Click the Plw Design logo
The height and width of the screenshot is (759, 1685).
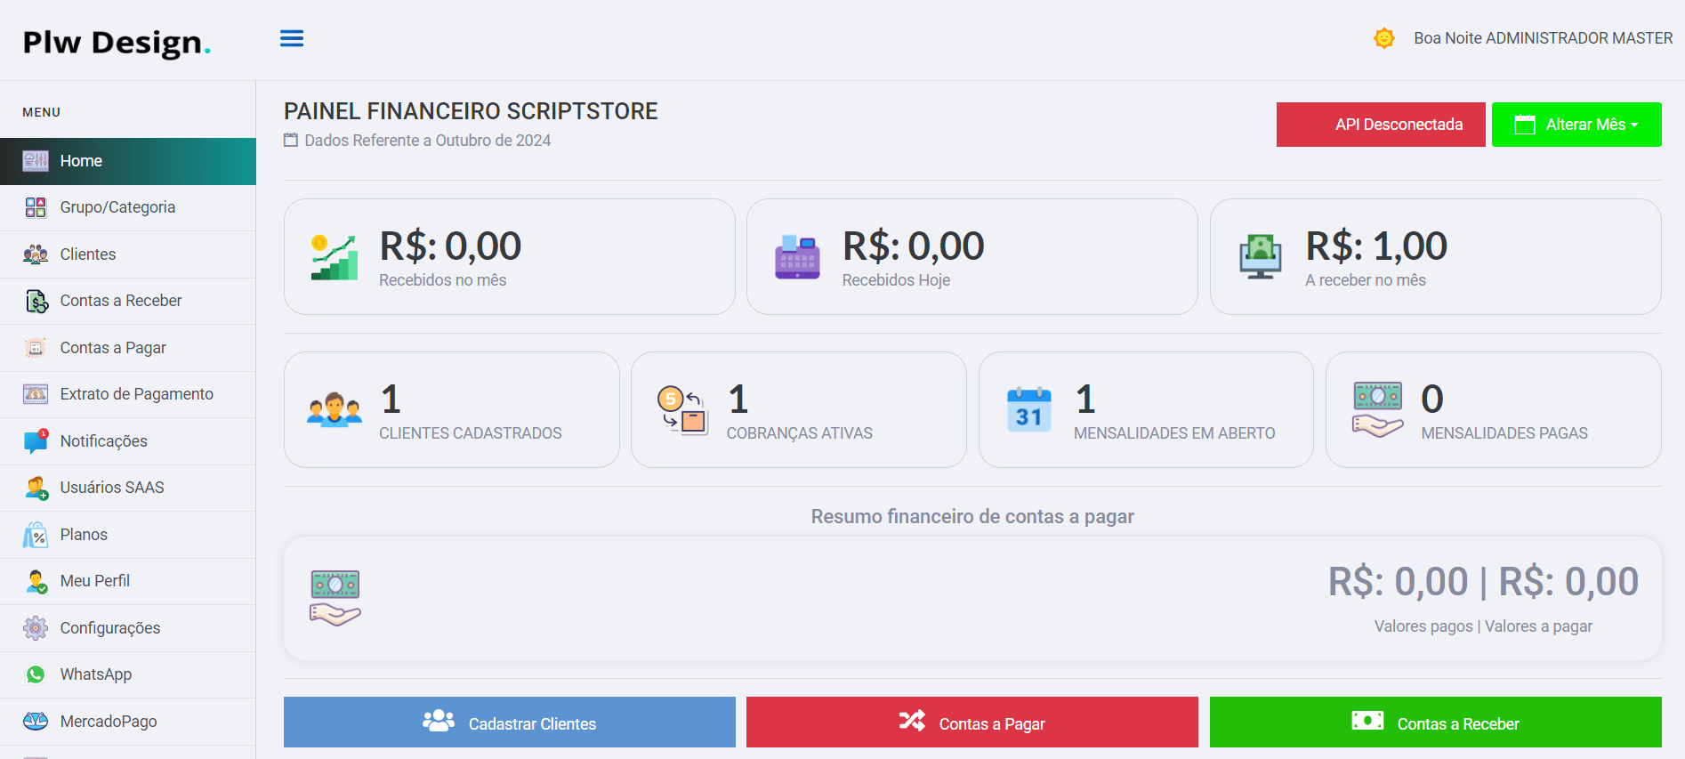[117, 42]
